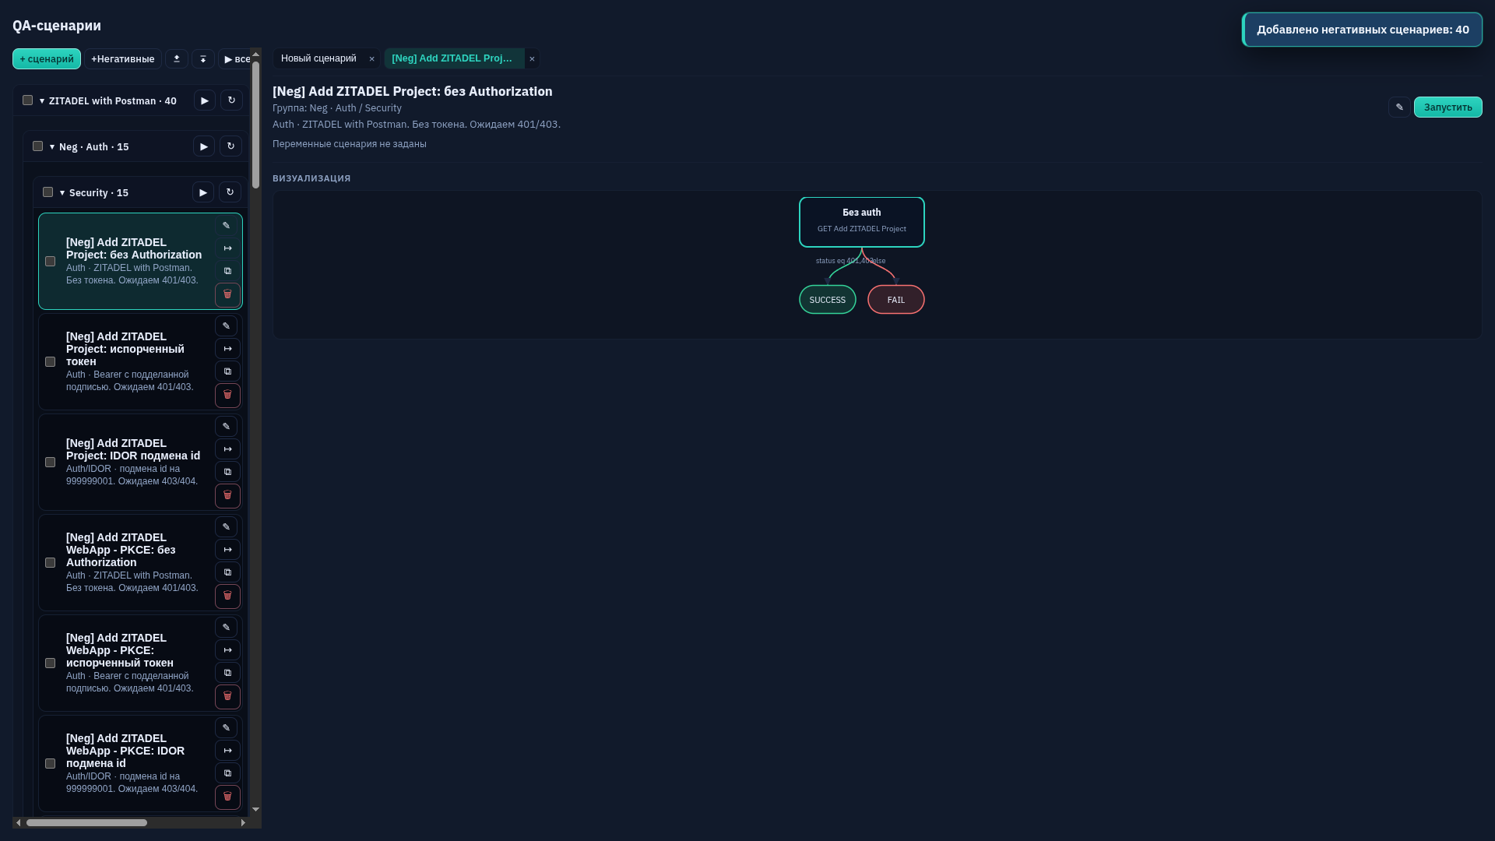This screenshot has height=841, width=1495.
Task: Check the Security · 15 group checkbox
Action: (47, 192)
